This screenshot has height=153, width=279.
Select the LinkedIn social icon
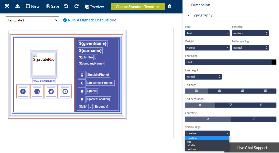[x=37, y=91]
